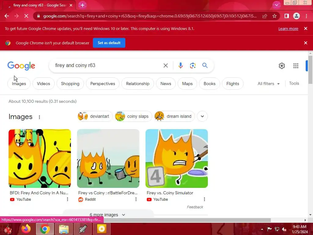Open the tab search dropdown in title bar
This screenshot has height=235, width=313.
(x=276, y=5)
